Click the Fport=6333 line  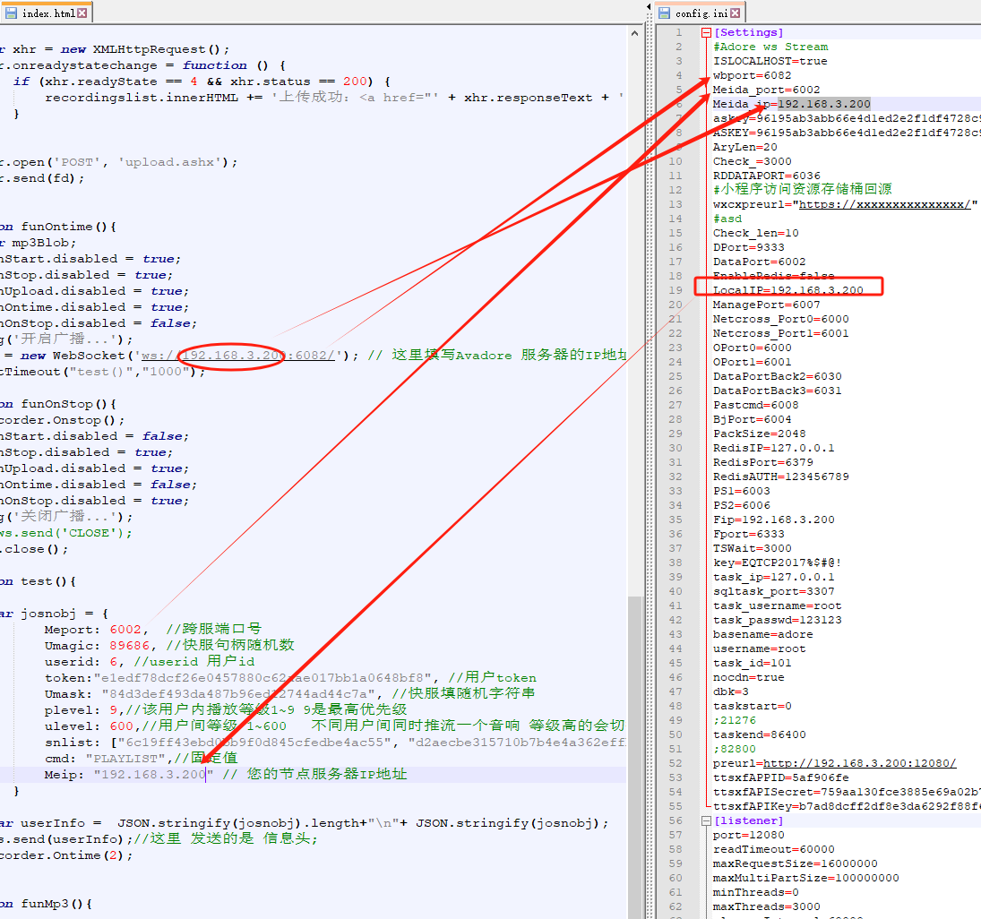pos(748,534)
